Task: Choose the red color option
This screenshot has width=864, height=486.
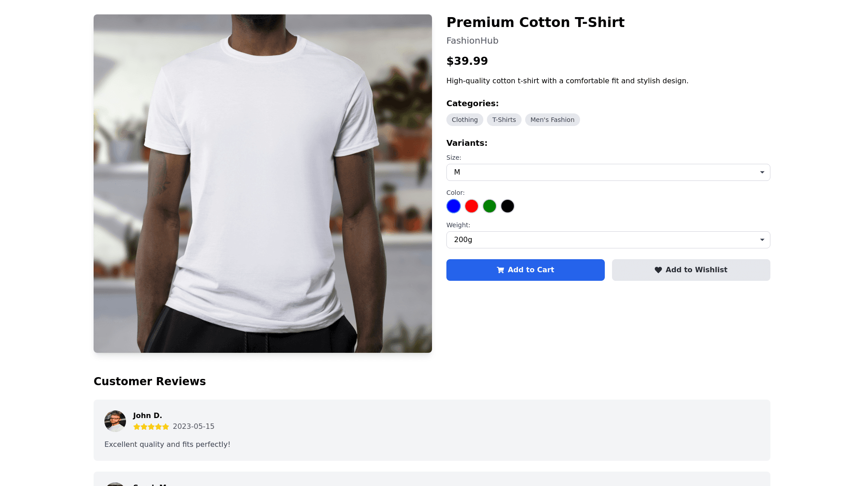Action: (x=472, y=206)
